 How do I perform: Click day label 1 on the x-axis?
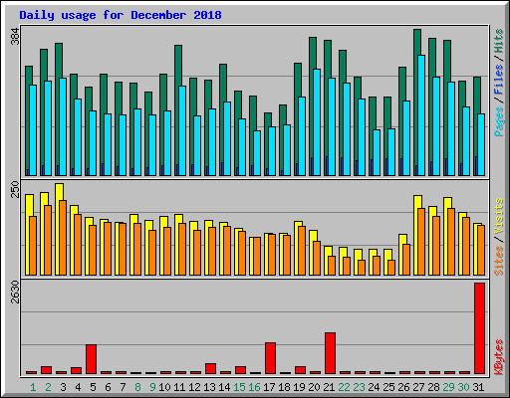[33, 387]
